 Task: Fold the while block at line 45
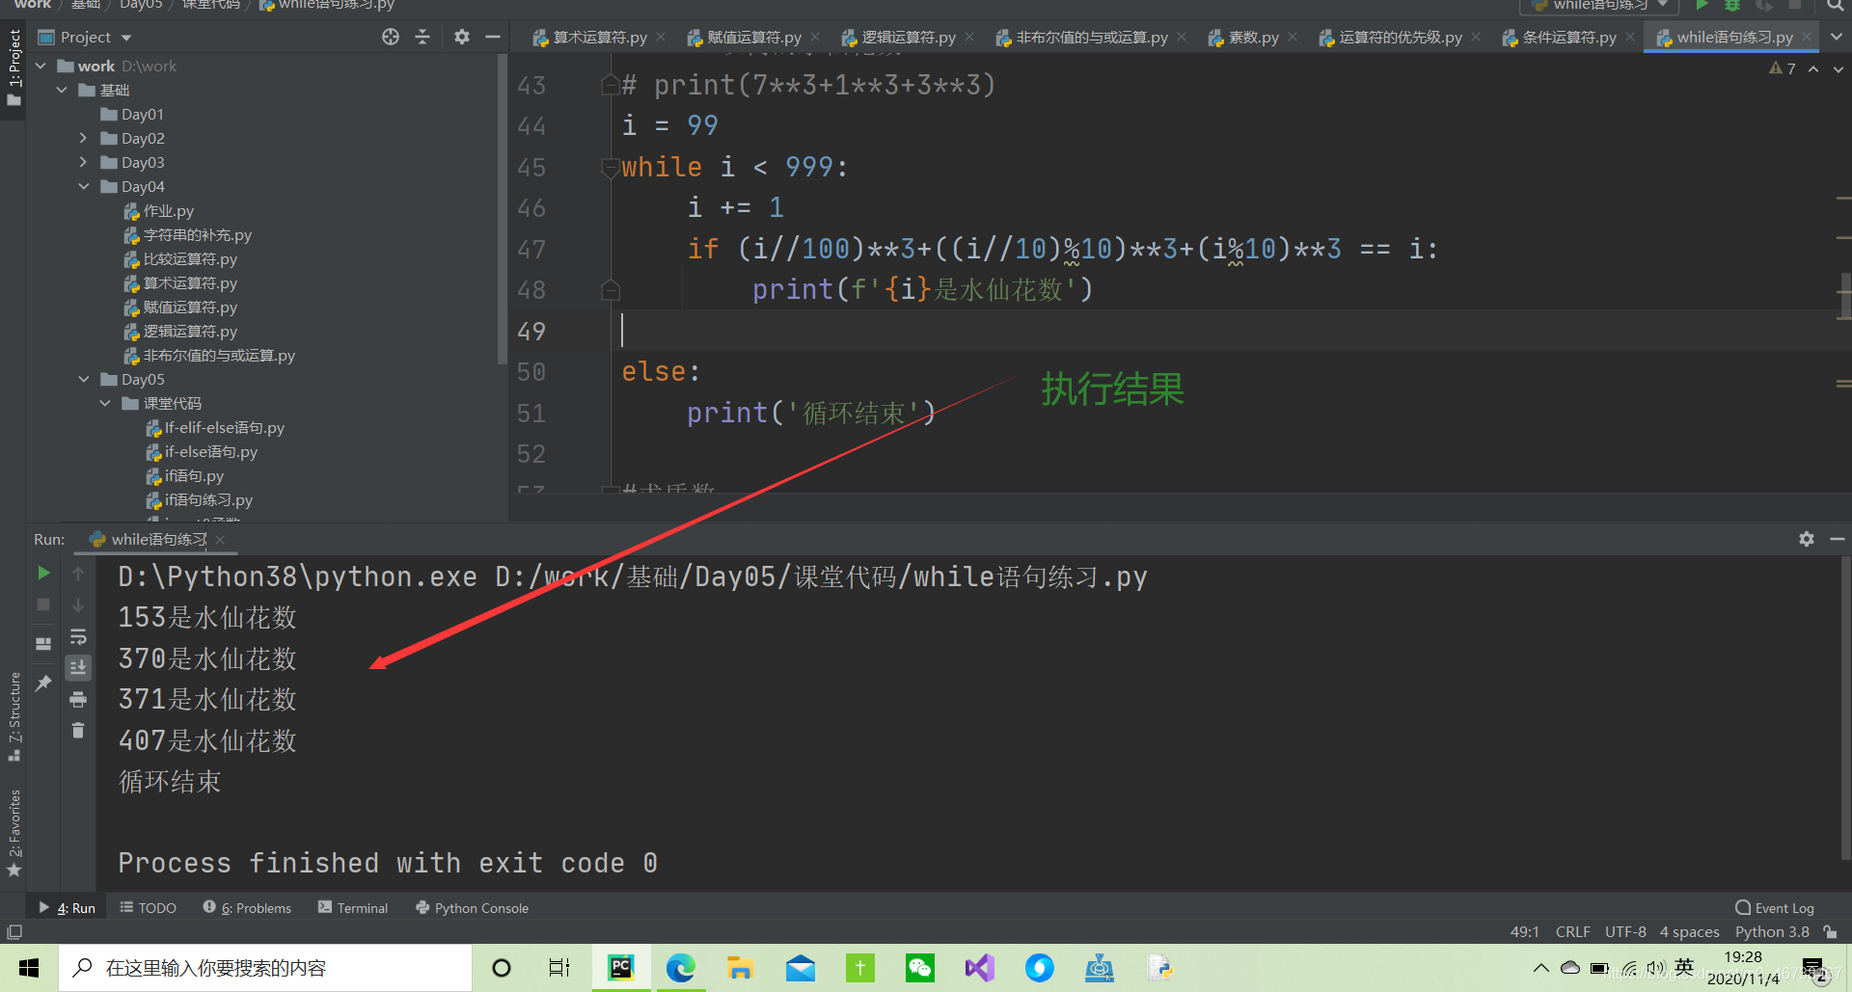610,168
